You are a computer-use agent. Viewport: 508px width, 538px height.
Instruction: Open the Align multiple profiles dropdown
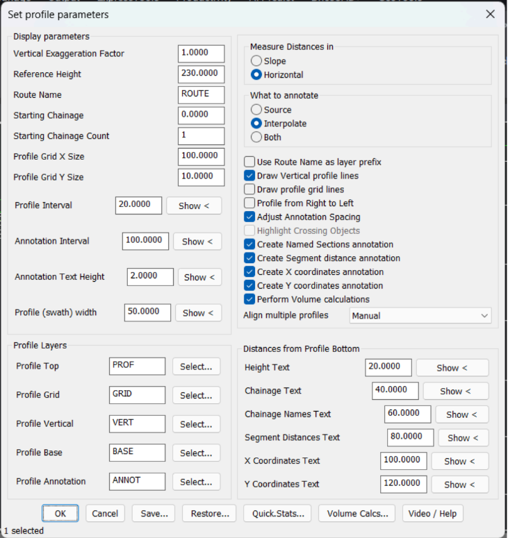(x=420, y=316)
